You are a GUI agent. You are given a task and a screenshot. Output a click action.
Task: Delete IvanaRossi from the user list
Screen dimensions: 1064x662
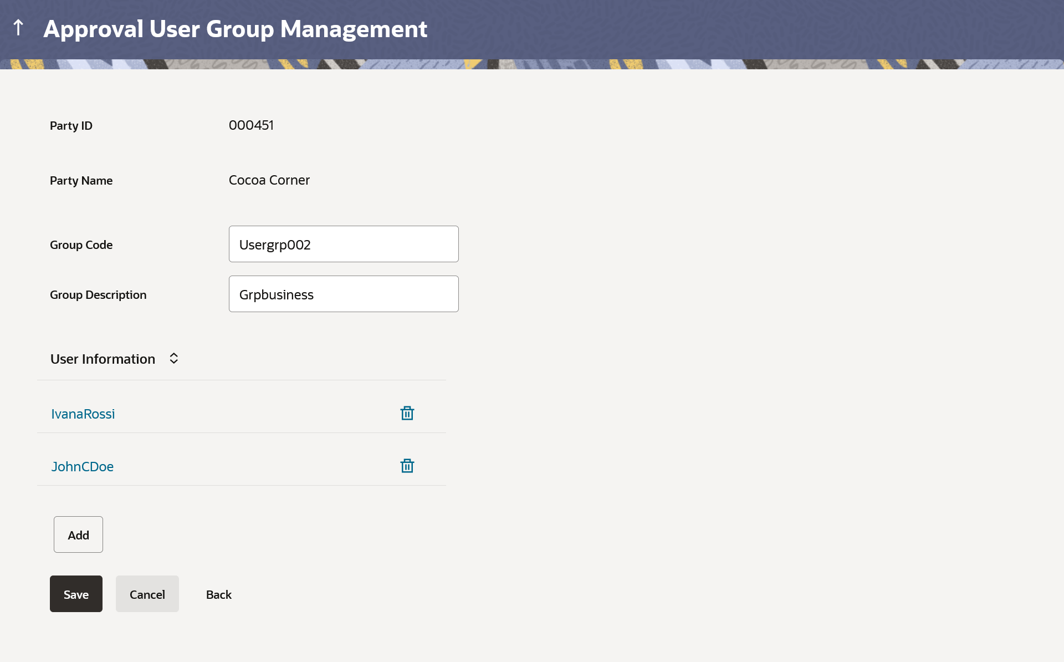coord(407,413)
